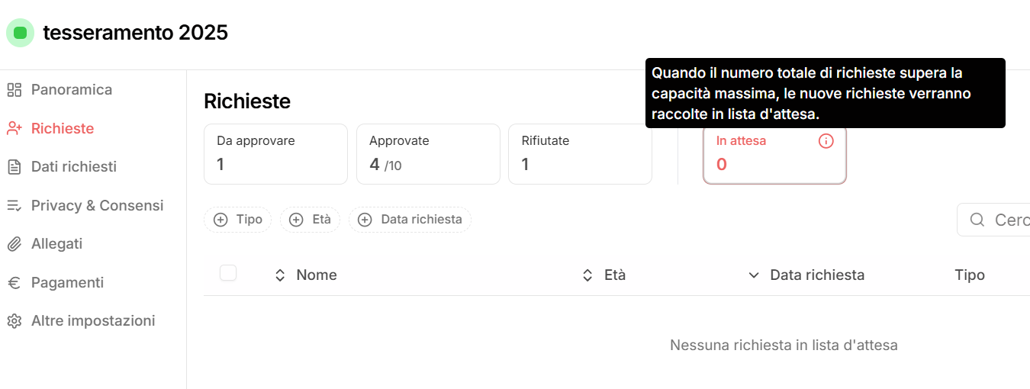Viewport: 1030px width, 389px height.
Task: Click the Dati richiesti document icon
Action: [14, 167]
